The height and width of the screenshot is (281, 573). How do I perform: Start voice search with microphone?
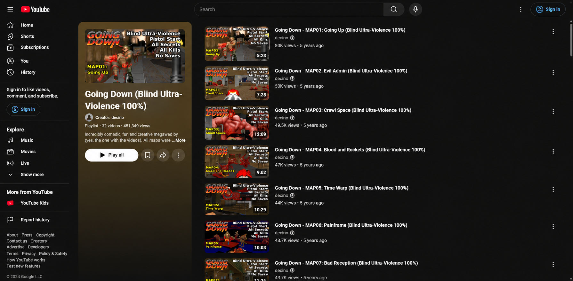point(416,9)
